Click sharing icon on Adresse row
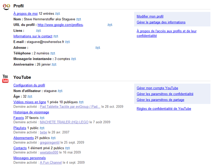The image size is (215, 168). 98,48
